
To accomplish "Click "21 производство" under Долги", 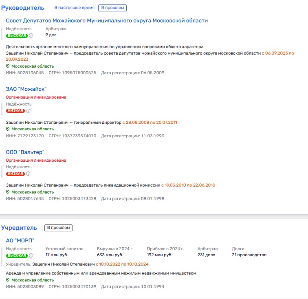I will point(249,255).
